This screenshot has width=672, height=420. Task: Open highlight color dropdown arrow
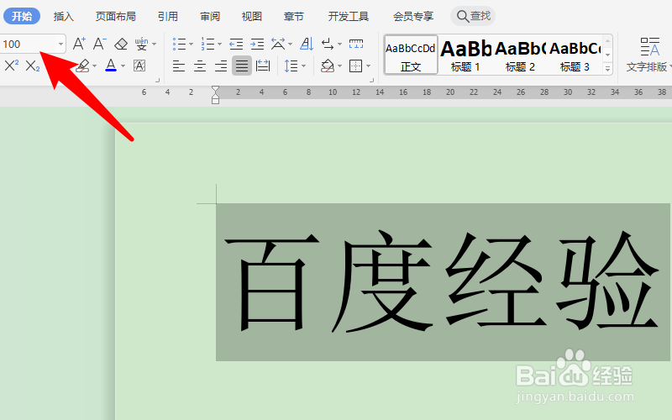coord(94,66)
